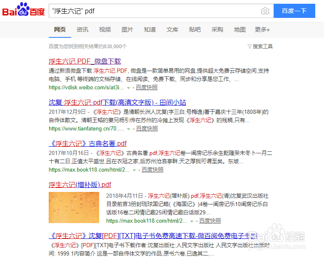Expand the 更多» menu
The image size is (324, 258).
coord(262,29)
